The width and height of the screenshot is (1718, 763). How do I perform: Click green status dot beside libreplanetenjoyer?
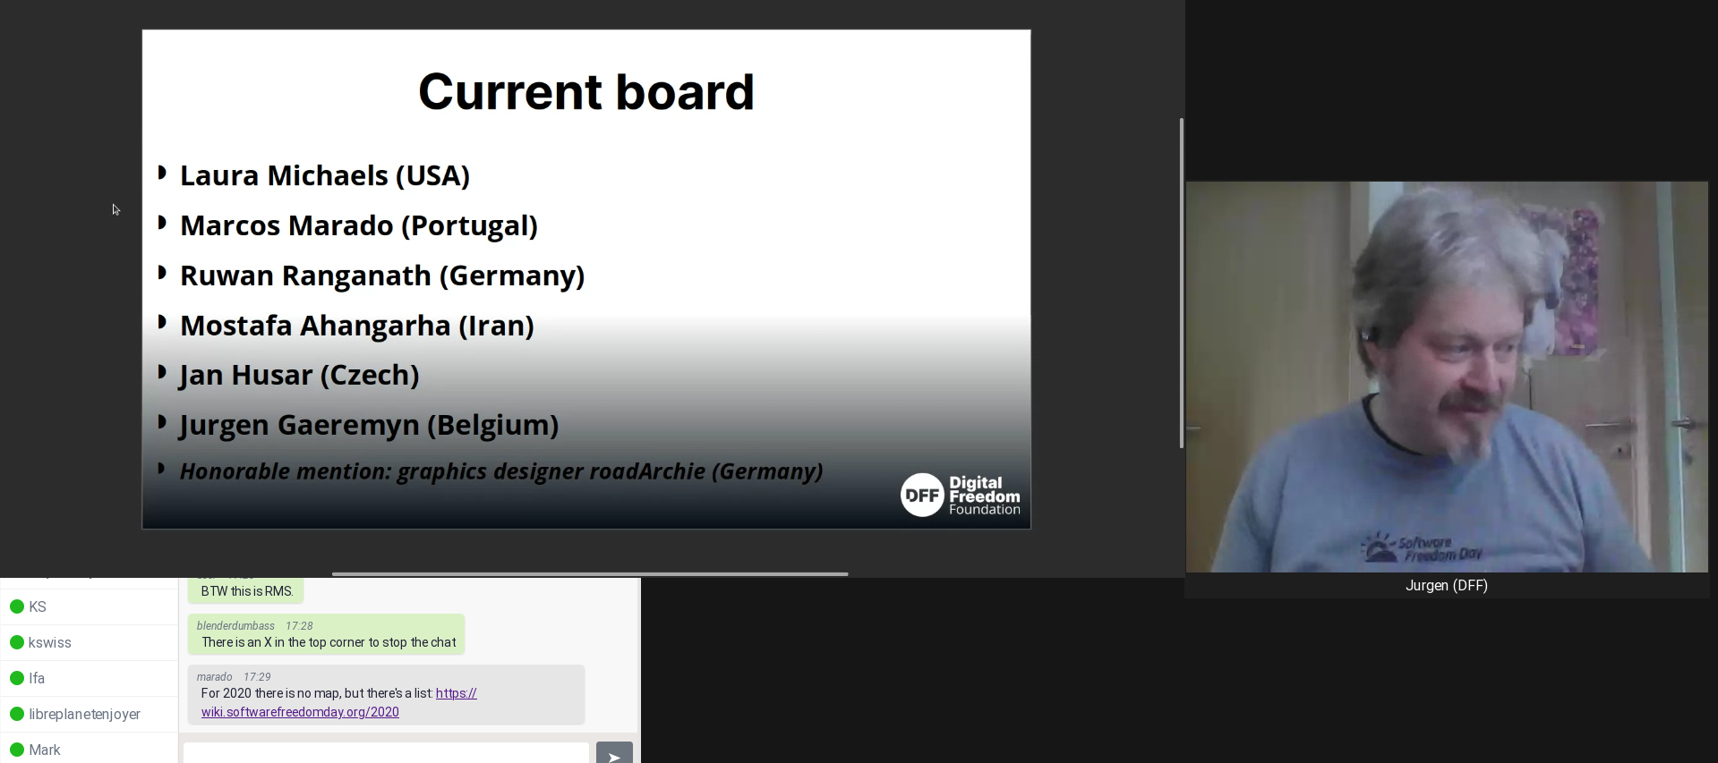pyautogui.click(x=16, y=714)
